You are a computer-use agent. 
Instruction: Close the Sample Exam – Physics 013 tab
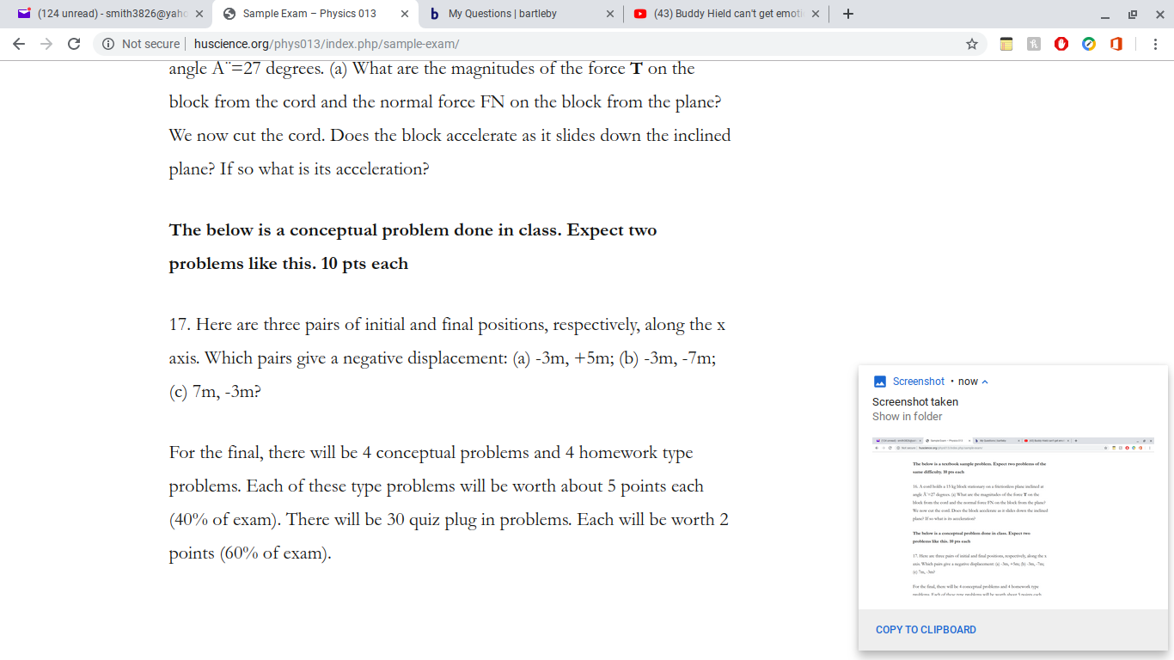(405, 14)
